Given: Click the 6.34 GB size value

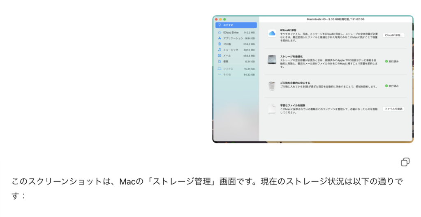Looking at the screenshot, I should [250, 62].
